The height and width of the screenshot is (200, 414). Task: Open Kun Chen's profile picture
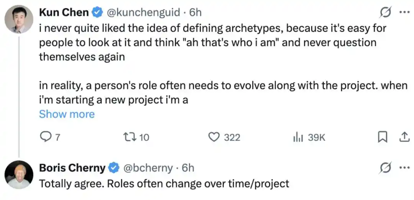click(19, 19)
